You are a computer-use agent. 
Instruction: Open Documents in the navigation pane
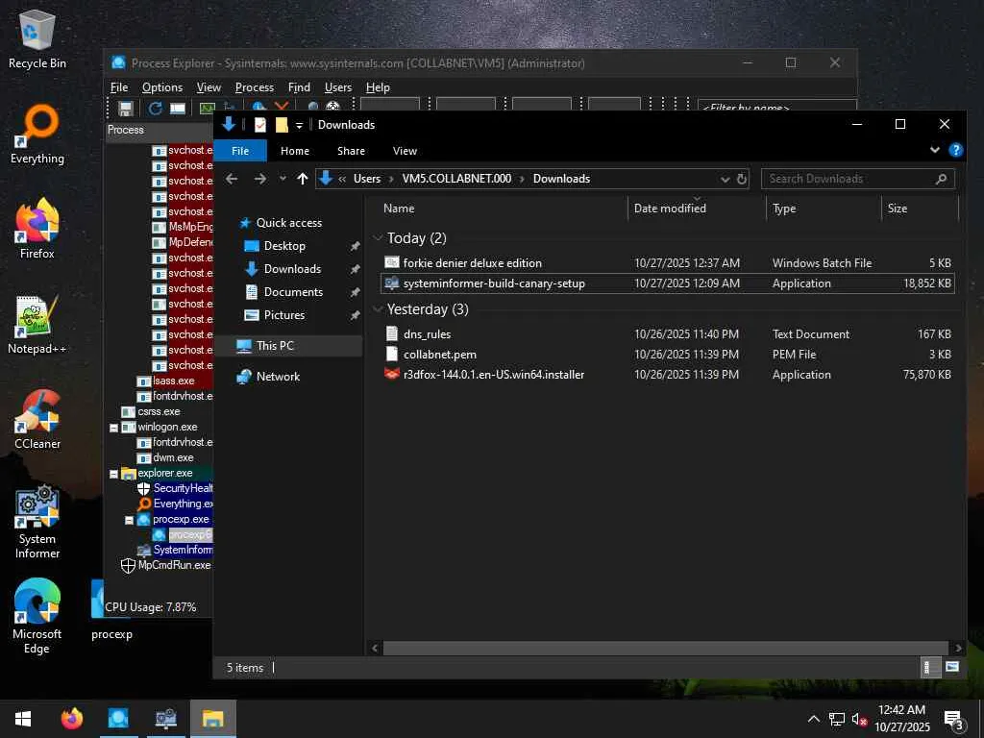tap(293, 292)
